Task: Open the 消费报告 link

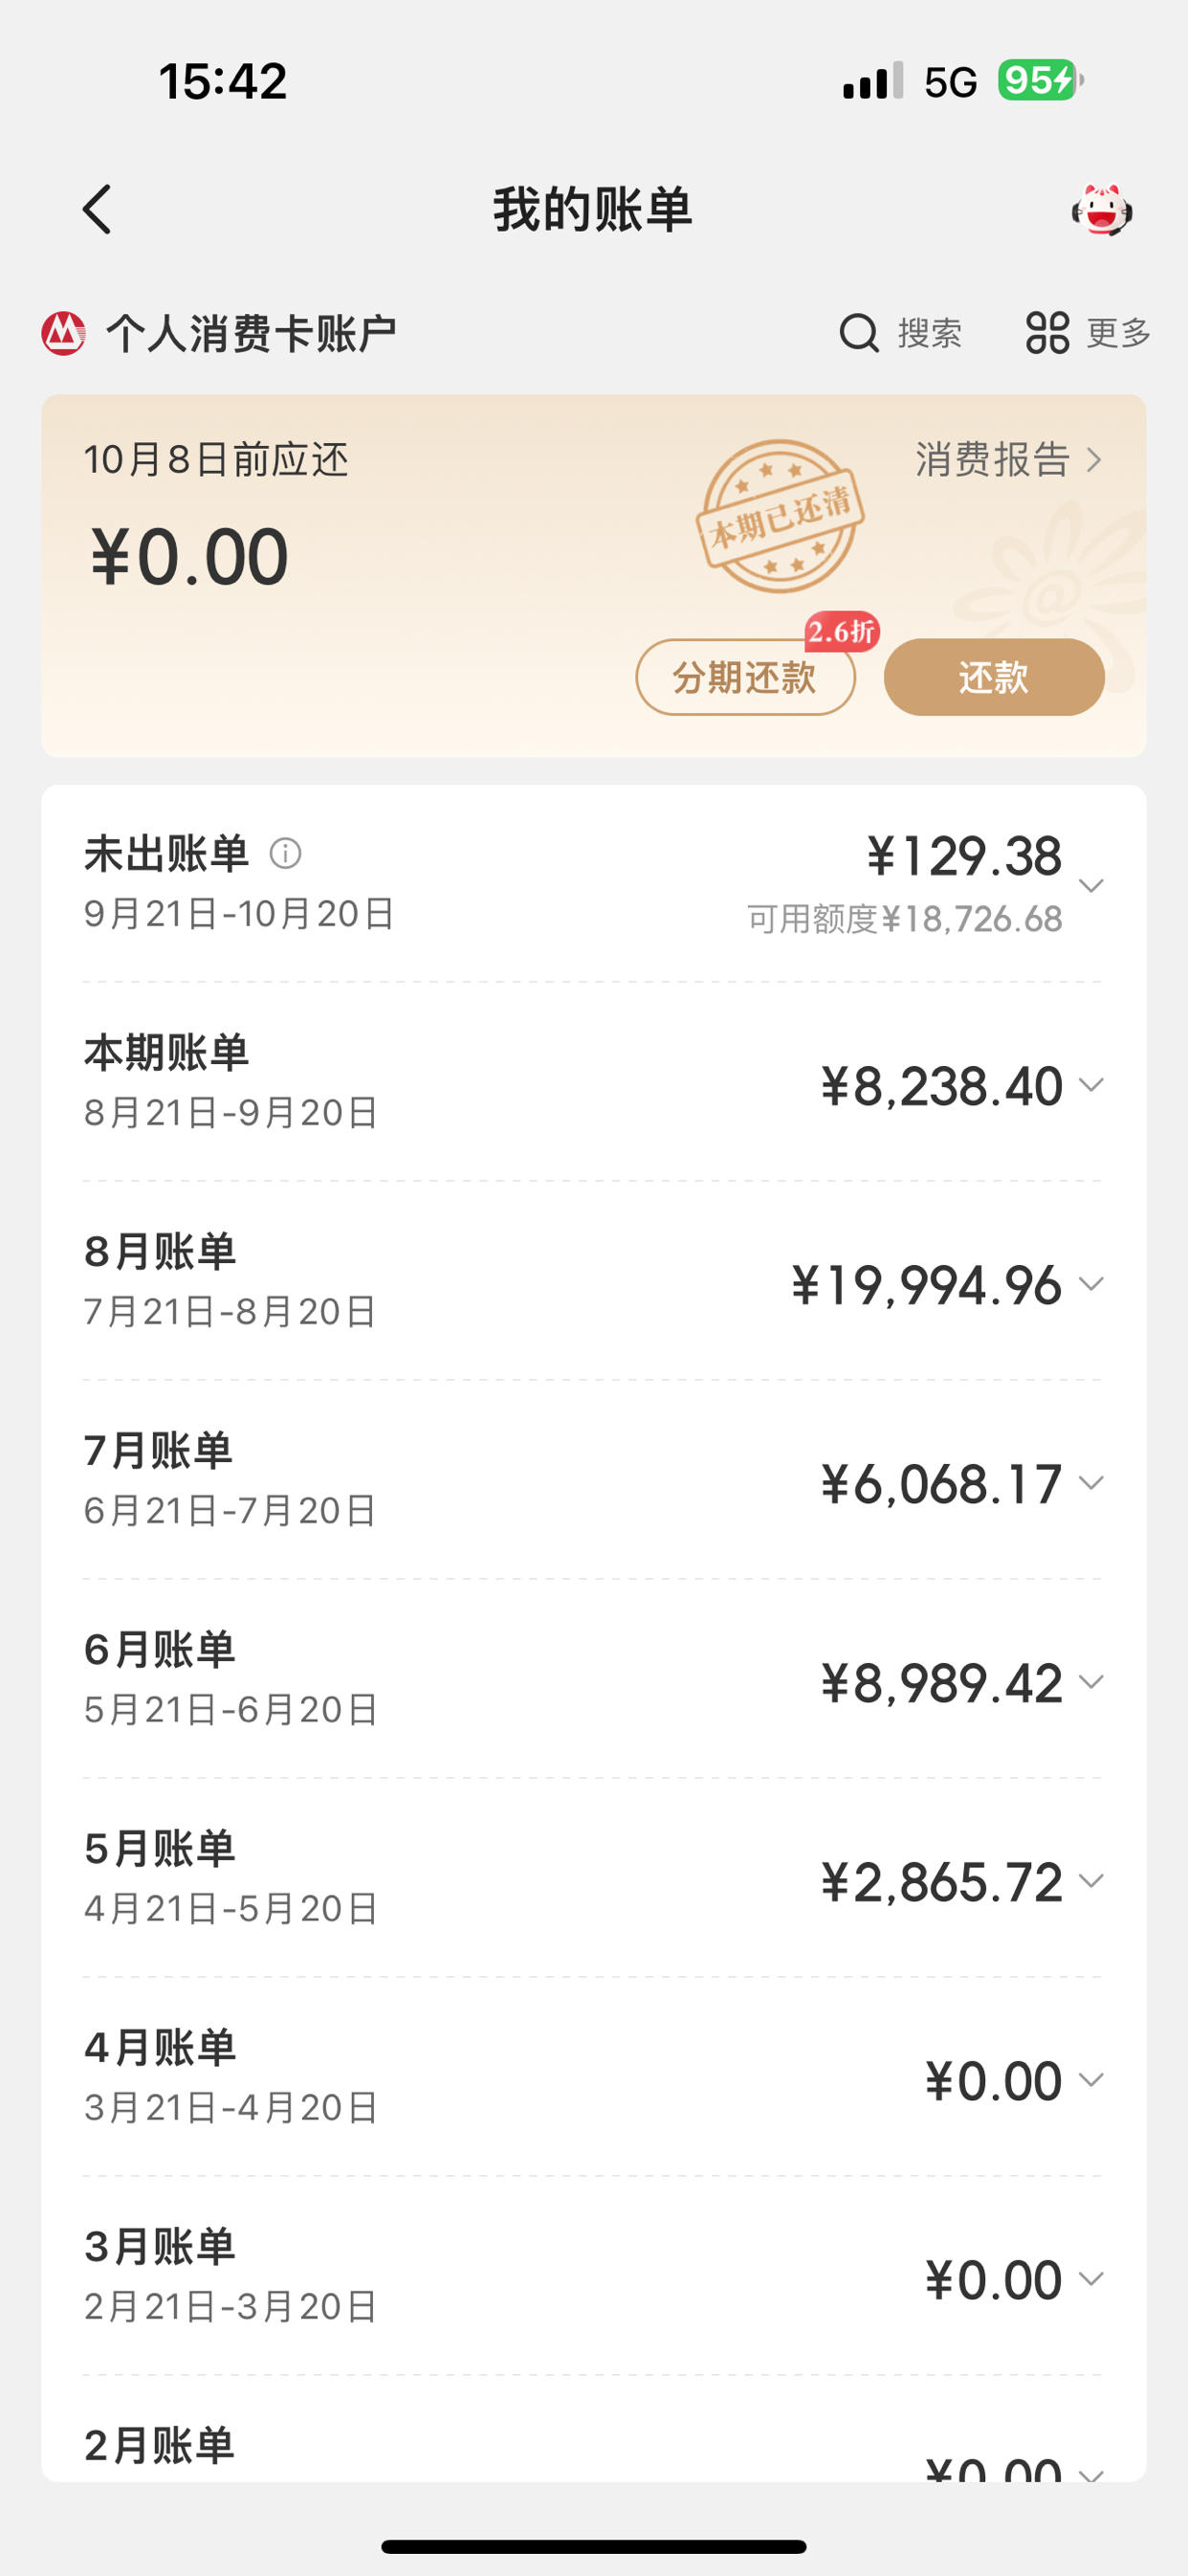Action: (x=1008, y=460)
